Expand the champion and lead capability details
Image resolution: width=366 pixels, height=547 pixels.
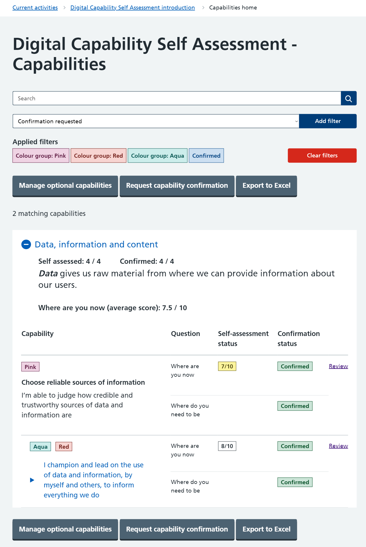pos(32,480)
